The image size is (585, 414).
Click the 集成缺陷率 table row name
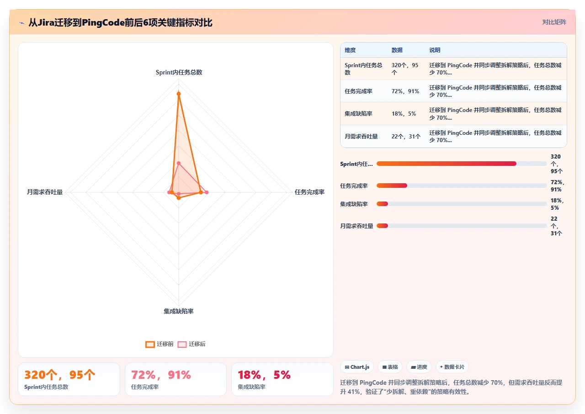[358, 114]
